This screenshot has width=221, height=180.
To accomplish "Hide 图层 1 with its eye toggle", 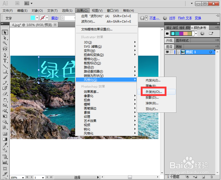I will pos(168,52).
